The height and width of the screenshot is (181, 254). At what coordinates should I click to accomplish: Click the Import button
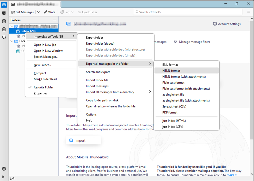[x=84, y=141]
